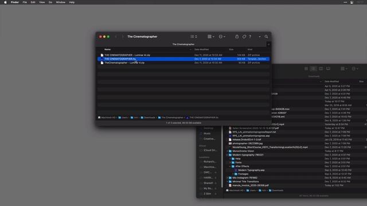Click Downloads folder in Cinematographer path bar

coord(148,117)
